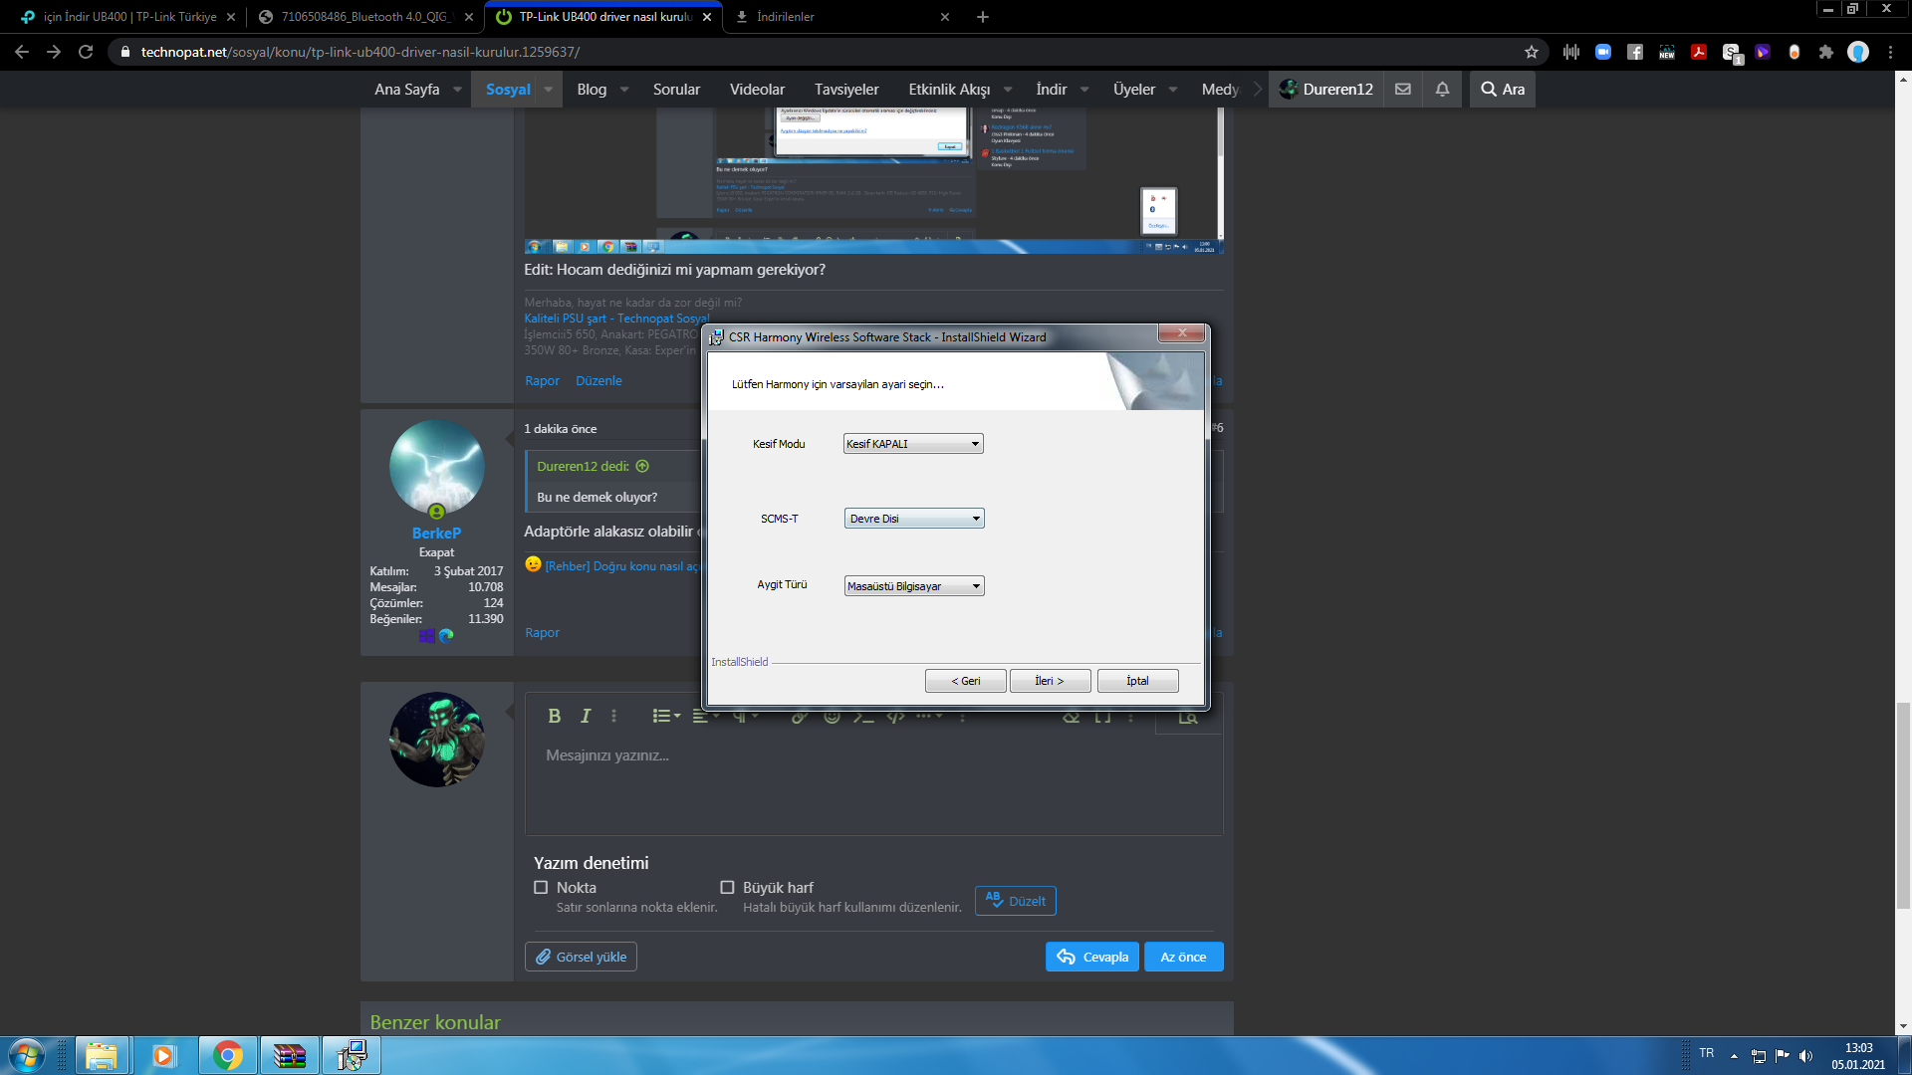Viewport: 1912px width, 1075px height.
Task: Open the Chrome extensions puzzle icon
Action: pyautogui.click(x=1825, y=52)
